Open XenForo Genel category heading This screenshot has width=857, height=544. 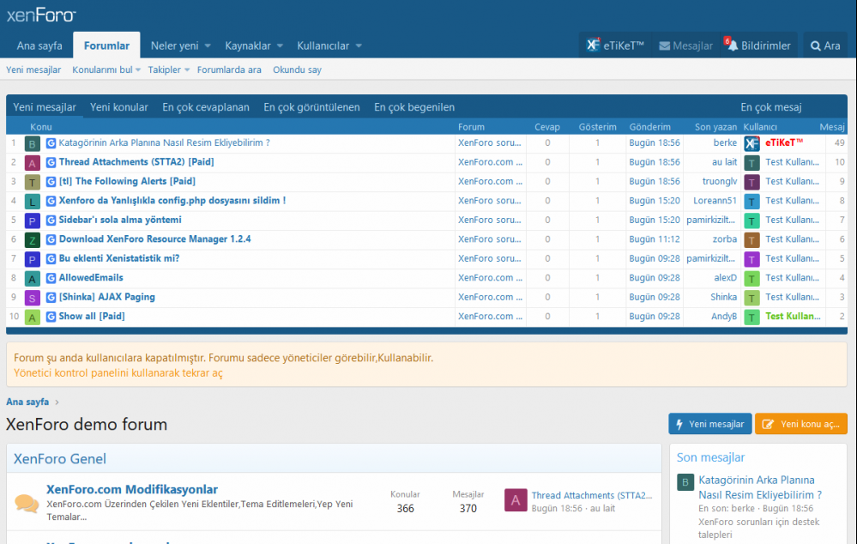point(59,459)
